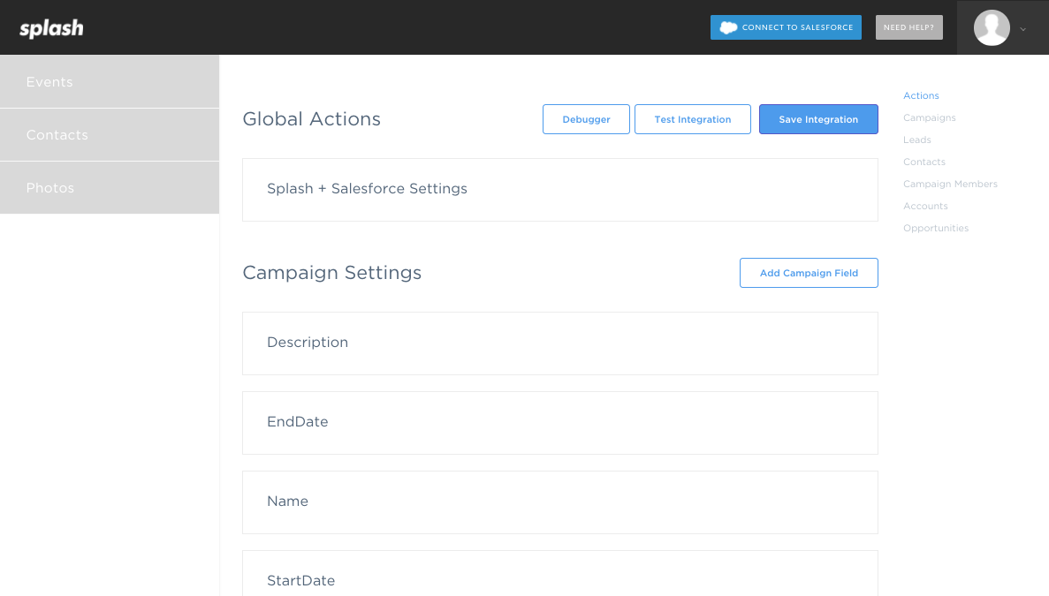Screen dimensions: 1049x596
Task: Click the Global Actions heading
Action: (311, 119)
